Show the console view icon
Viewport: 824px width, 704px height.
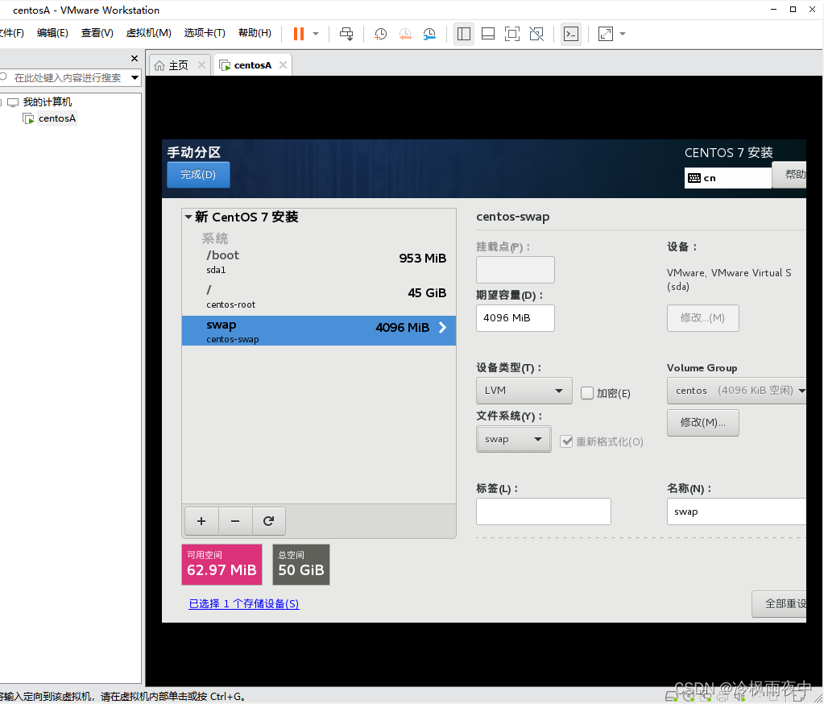pos(571,34)
